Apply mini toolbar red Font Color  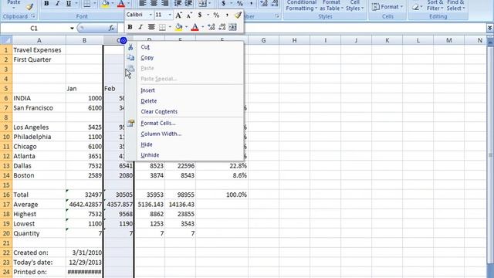[x=195, y=27]
